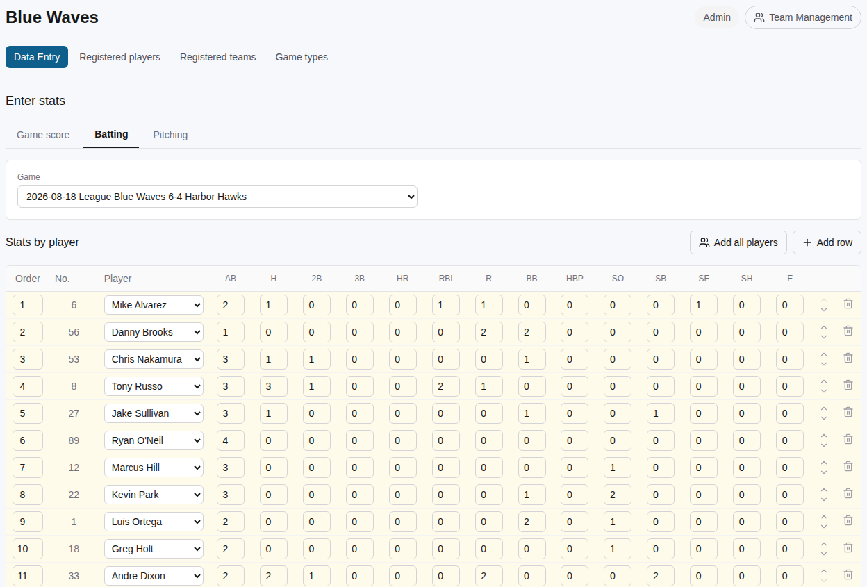The height and width of the screenshot is (587, 867).
Task: Move Chris Nakamura row up
Action: click(x=824, y=355)
